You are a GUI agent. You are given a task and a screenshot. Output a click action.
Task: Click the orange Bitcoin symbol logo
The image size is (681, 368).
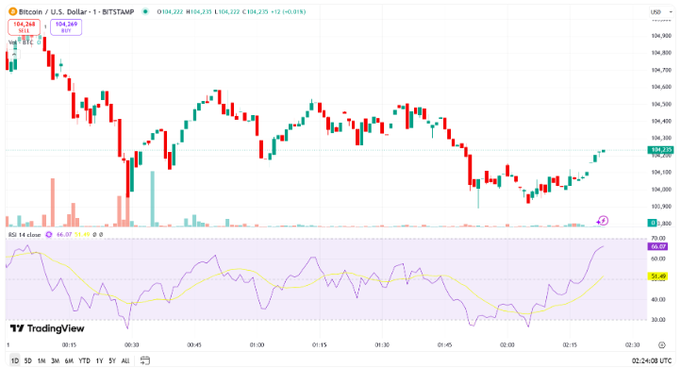click(12, 11)
